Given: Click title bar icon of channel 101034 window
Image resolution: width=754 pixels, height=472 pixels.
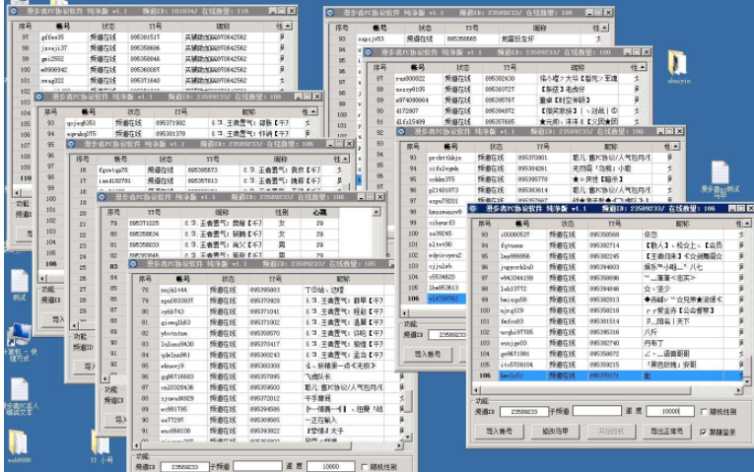Looking at the screenshot, I should 14,11.
